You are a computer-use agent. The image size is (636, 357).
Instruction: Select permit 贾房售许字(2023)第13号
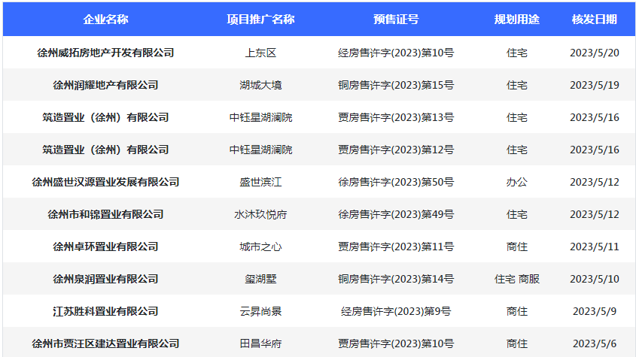click(x=396, y=117)
